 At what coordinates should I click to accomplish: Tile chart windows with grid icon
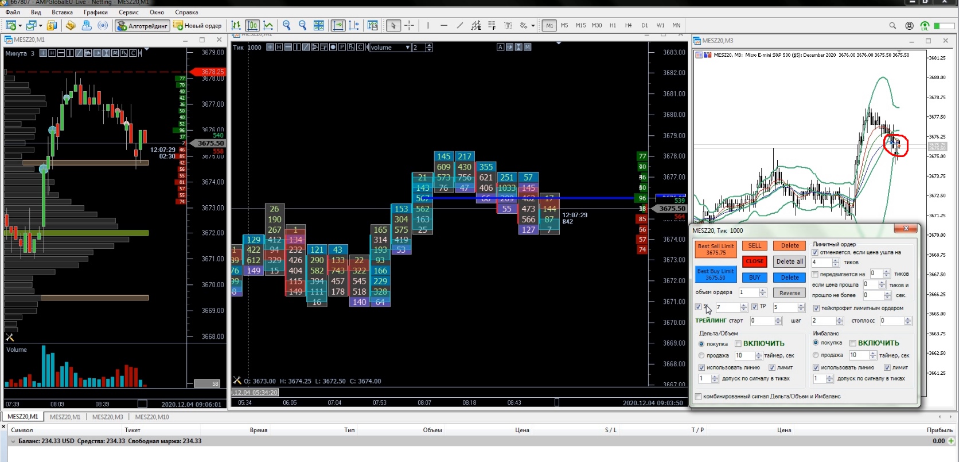pos(319,25)
